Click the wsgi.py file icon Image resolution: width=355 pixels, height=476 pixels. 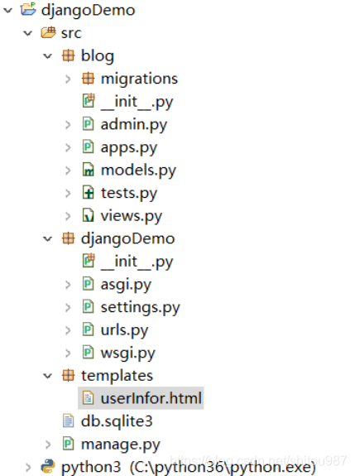(88, 353)
